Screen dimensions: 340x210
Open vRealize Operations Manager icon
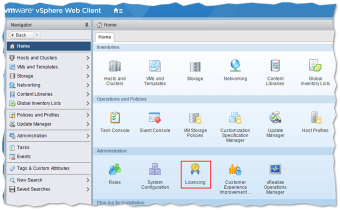tap(275, 169)
